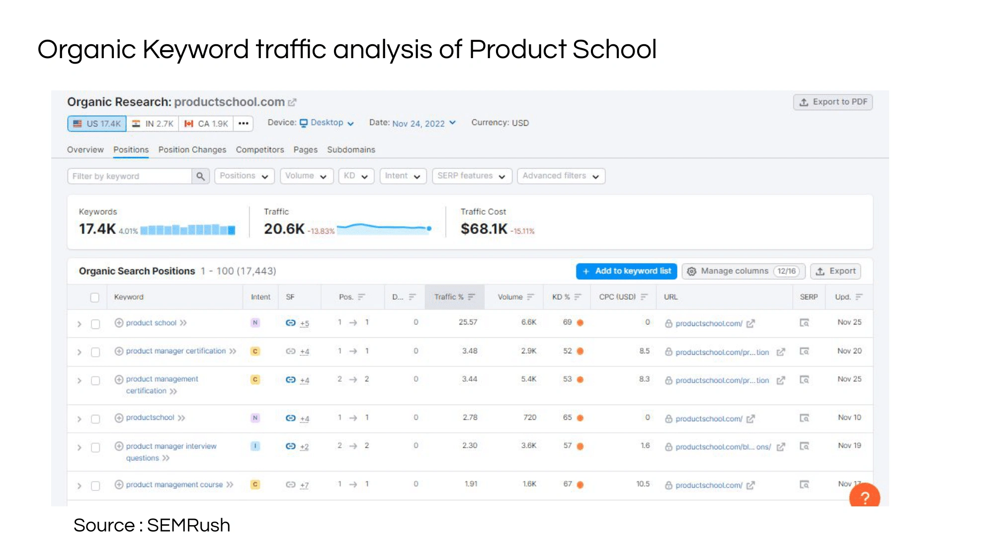Open external URL icon in product manager interview questions row
The width and height of the screenshot is (994, 559).
(781, 447)
